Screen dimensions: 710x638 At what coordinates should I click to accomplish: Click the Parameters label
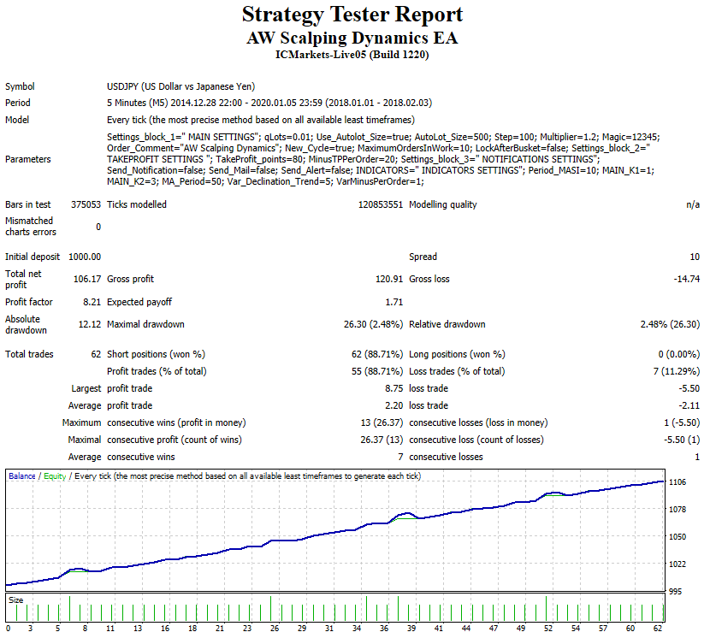[x=28, y=159]
